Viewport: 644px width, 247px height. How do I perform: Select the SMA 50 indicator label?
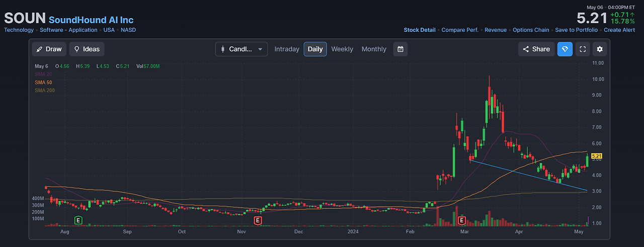tap(43, 82)
